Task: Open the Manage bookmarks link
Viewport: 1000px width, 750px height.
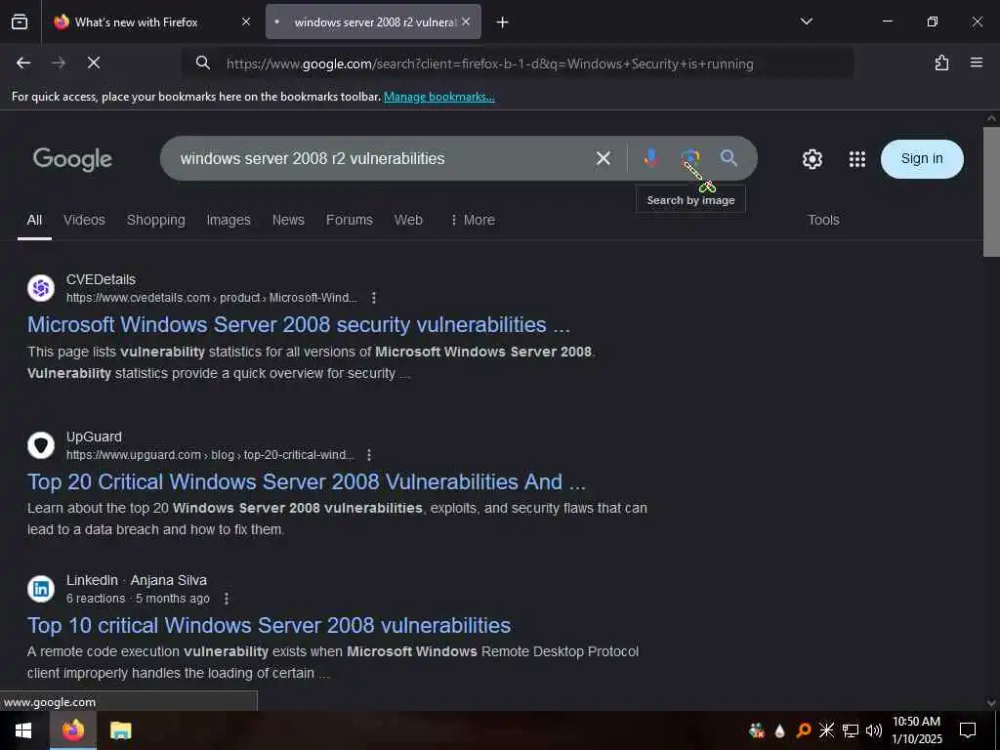Action: pyautogui.click(x=438, y=97)
